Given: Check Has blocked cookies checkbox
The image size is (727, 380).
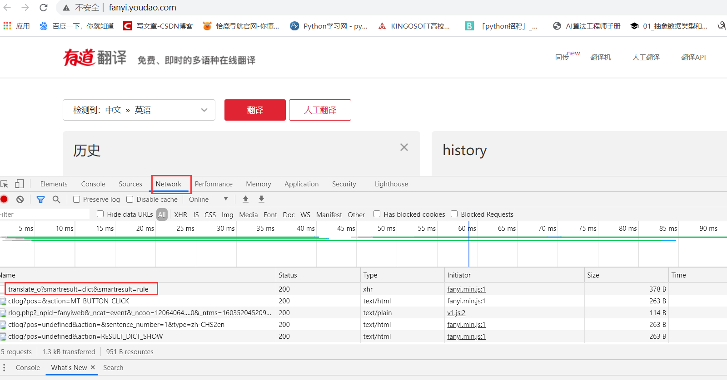Looking at the screenshot, I should 377,214.
